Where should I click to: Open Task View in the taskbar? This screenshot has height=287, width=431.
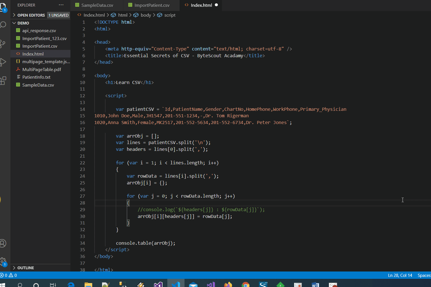point(53,285)
